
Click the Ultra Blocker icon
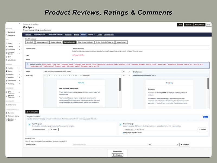pyautogui.click(x=7, y=60)
